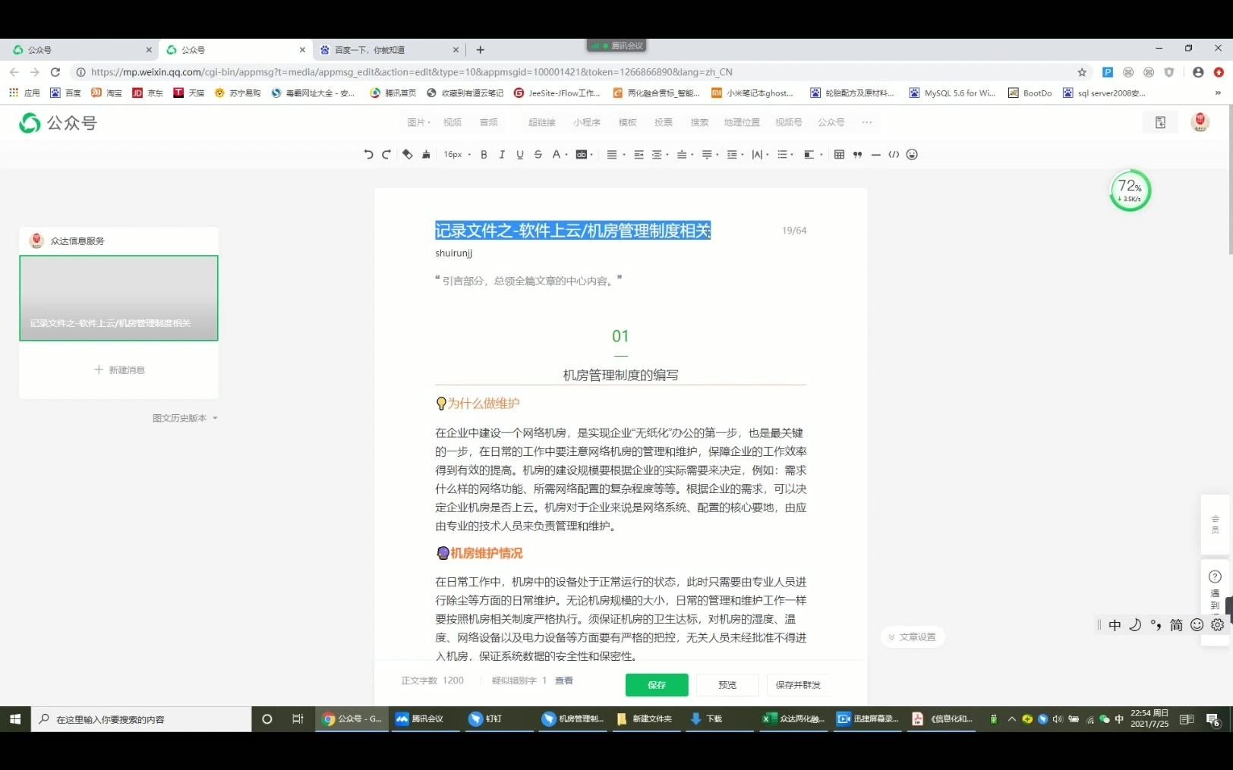Image resolution: width=1233 pixels, height=770 pixels.
Task: Toggle italic formatting
Action: (x=502, y=155)
